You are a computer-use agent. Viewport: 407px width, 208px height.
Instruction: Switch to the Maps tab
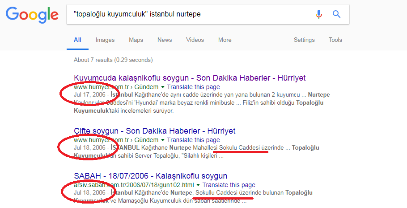136,40
